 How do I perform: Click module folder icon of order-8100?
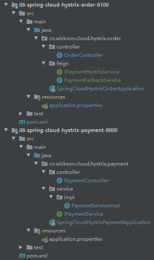point(15,5)
